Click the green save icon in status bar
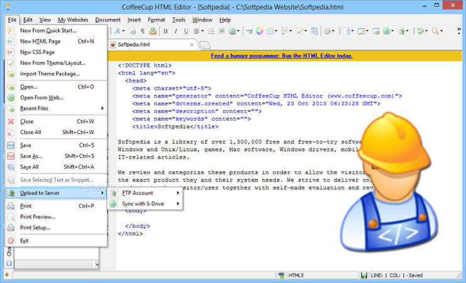Viewport: 466px width, 283px height. tap(363, 277)
